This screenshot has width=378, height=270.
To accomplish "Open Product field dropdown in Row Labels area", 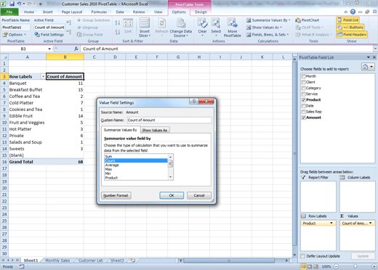I will coord(331,223).
